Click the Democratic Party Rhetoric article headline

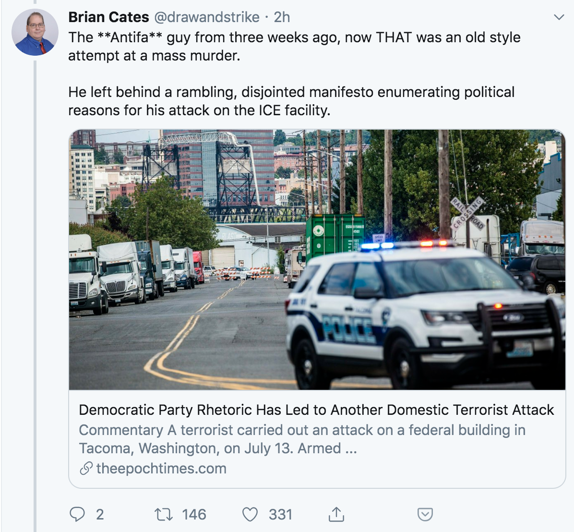click(316, 410)
